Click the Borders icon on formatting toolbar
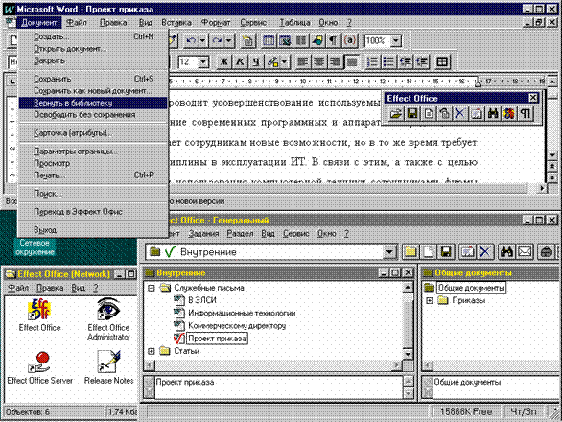This screenshot has width=562, height=422. pos(442,62)
